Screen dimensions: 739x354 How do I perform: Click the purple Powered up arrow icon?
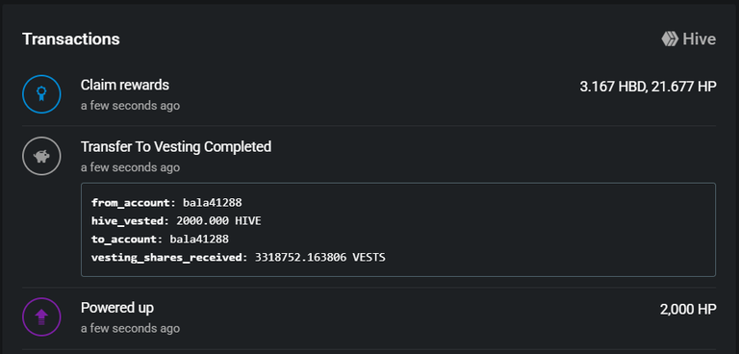tap(41, 316)
